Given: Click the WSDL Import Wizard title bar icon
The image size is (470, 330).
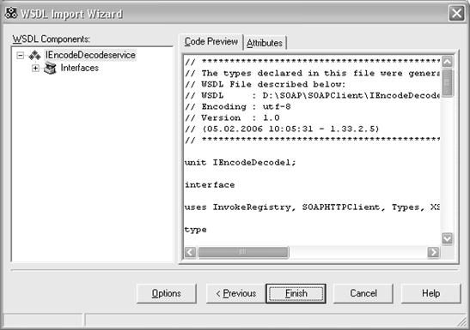Looking at the screenshot, I should (11, 13).
